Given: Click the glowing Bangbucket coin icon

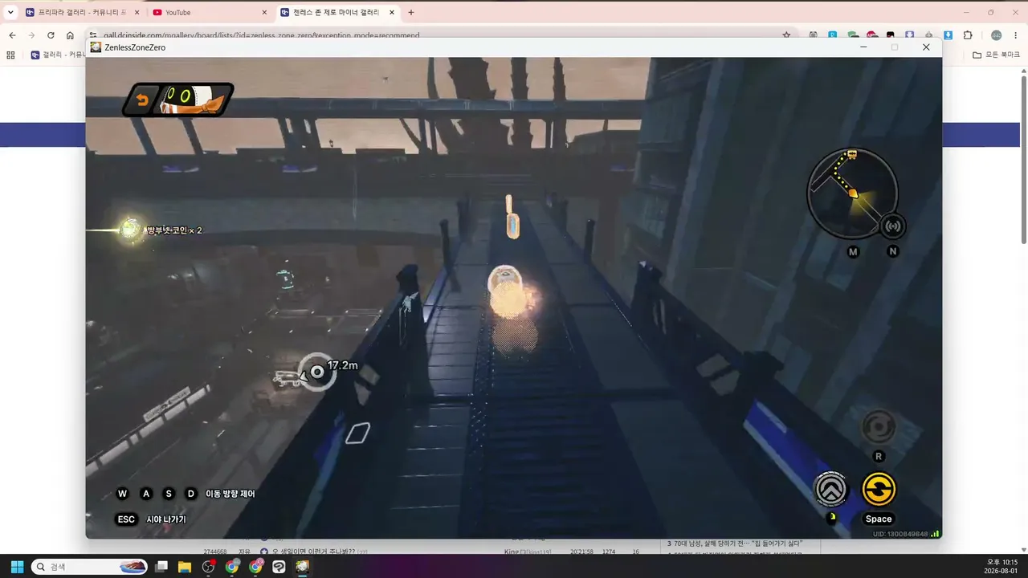Looking at the screenshot, I should coord(129,230).
